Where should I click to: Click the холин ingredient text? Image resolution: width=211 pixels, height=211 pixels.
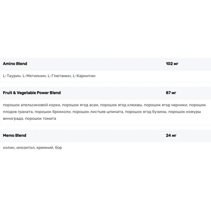click(9, 148)
